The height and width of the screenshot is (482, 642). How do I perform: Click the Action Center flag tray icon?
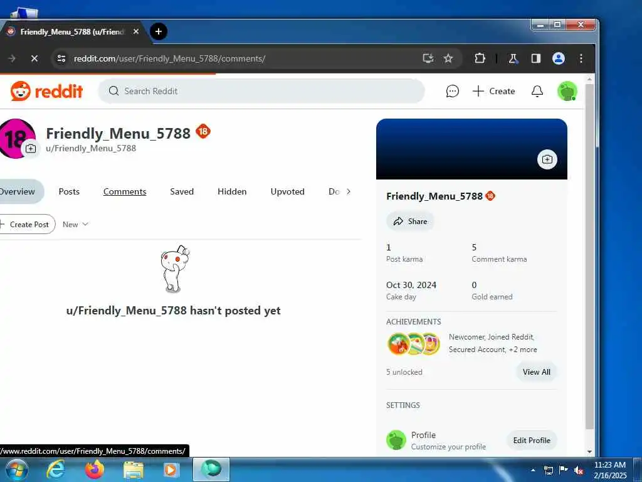point(564,471)
